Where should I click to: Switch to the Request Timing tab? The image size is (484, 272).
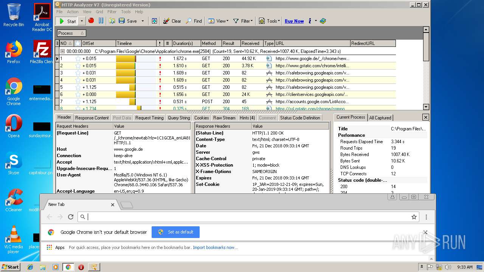click(149, 118)
